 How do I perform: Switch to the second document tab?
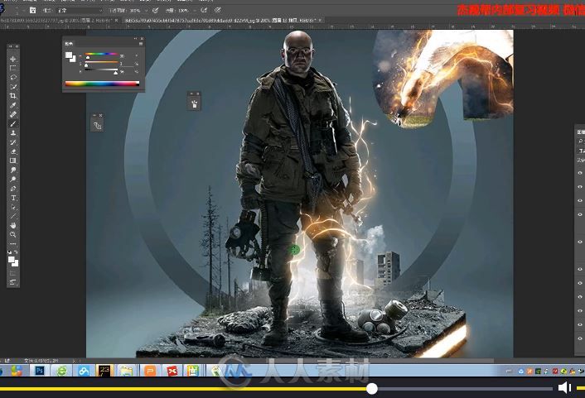click(223, 20)
